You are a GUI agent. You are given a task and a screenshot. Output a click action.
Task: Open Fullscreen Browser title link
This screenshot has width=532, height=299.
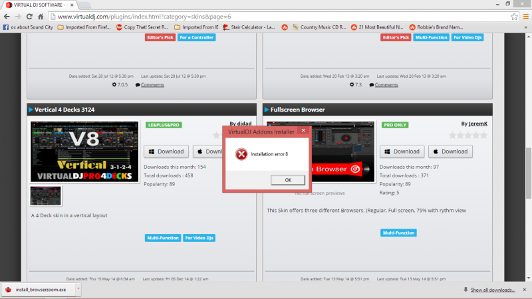tap(297, 110)
